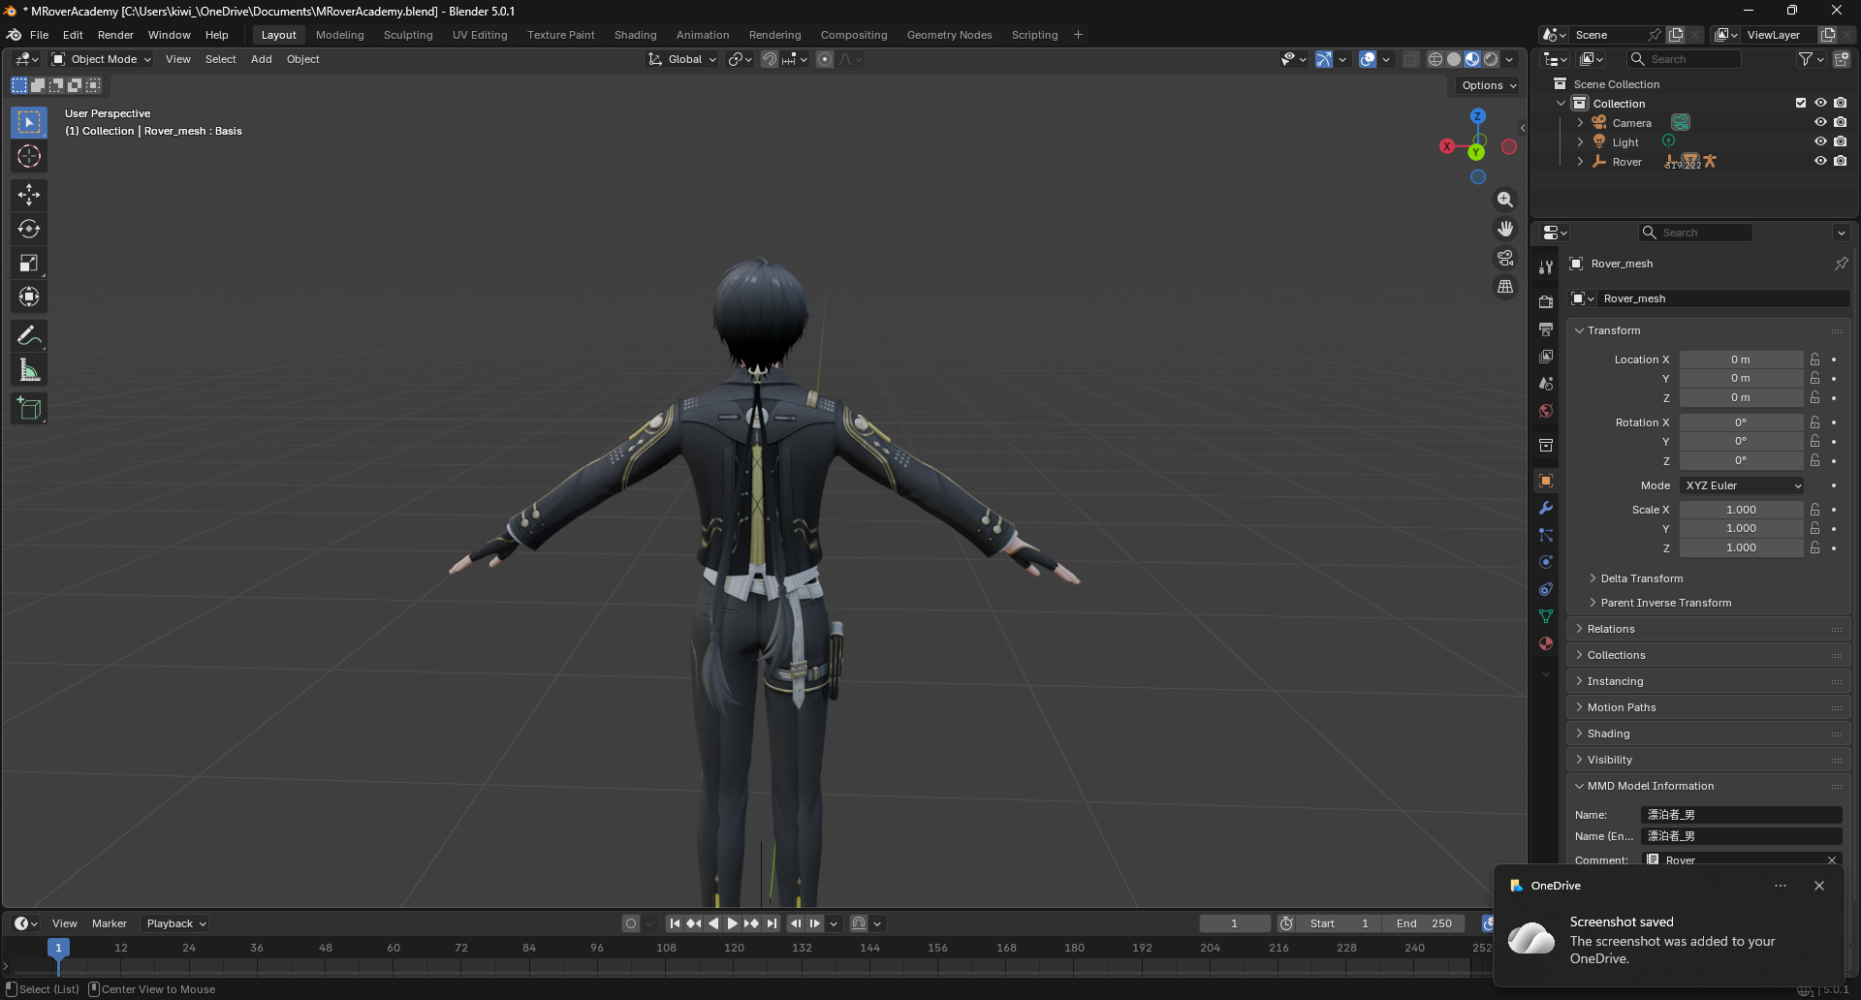Image resolution: width=1861 pixels, height=1000 pixels.
Task: Switch perspective/orthographic with the grid icon
Action: pyautogui.click(x=1505, y=287)
